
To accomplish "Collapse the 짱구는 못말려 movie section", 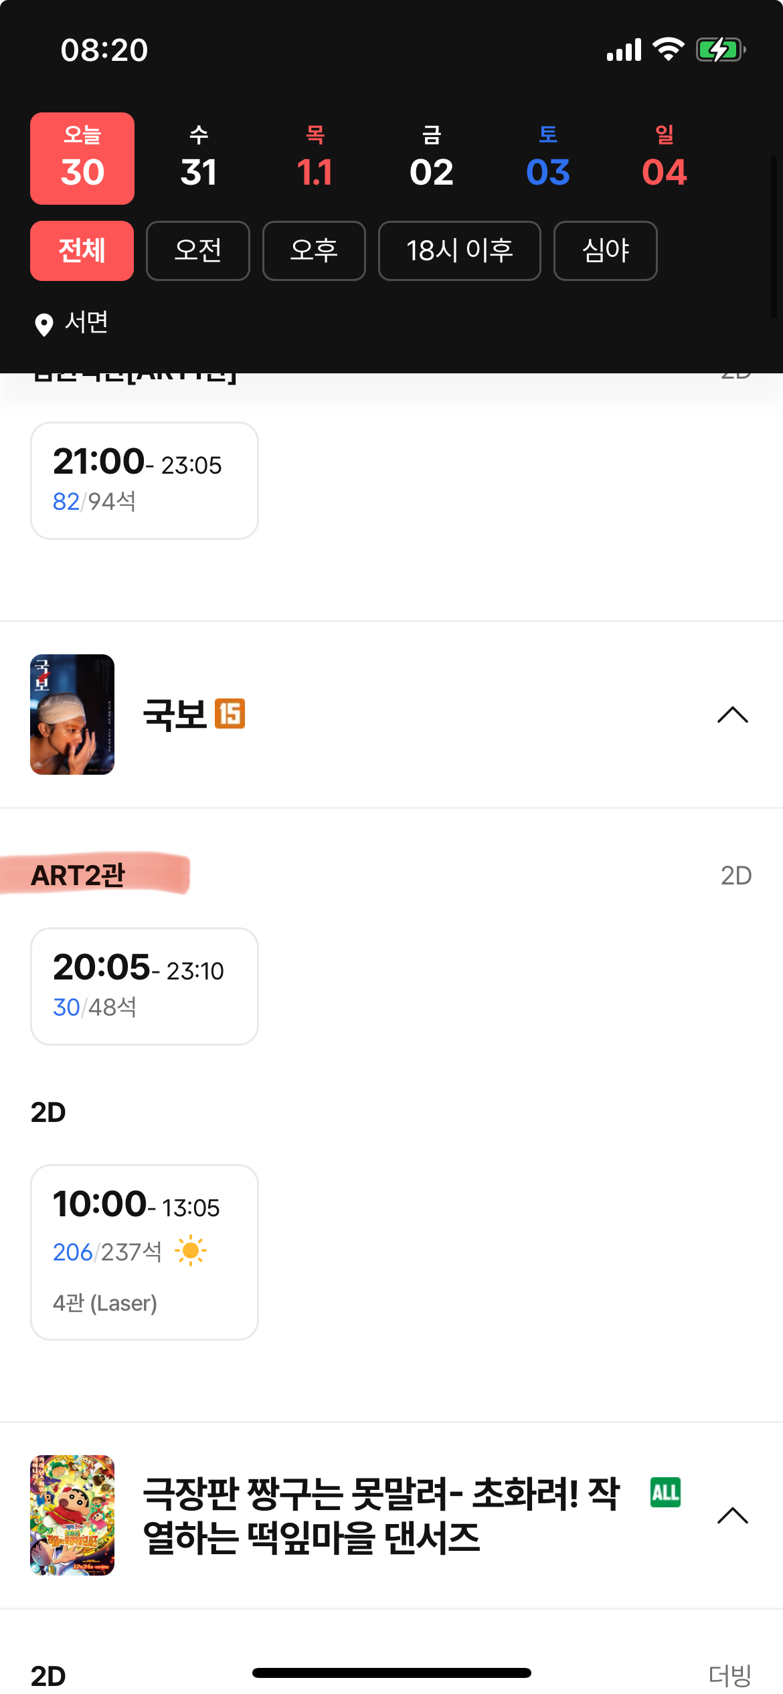I will point(732,1515).
